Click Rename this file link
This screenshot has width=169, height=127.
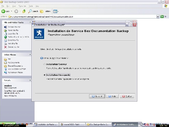pyautogui.click(x=14, y=27)
